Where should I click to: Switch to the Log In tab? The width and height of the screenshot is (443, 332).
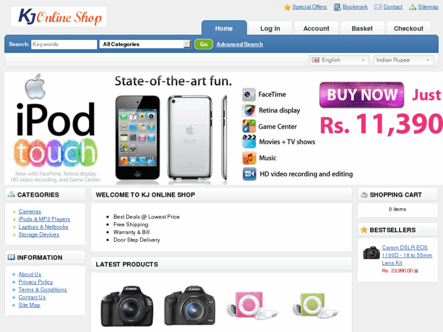270,29
